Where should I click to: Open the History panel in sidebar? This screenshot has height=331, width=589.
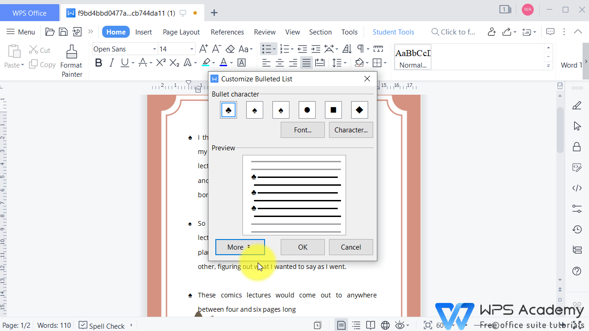pos(577,229)
